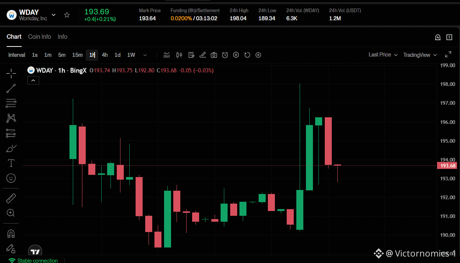Switch to the Coin Info tab
This screenshot has height=263, width=460.
pyautogui.click(x=40, y=37)
